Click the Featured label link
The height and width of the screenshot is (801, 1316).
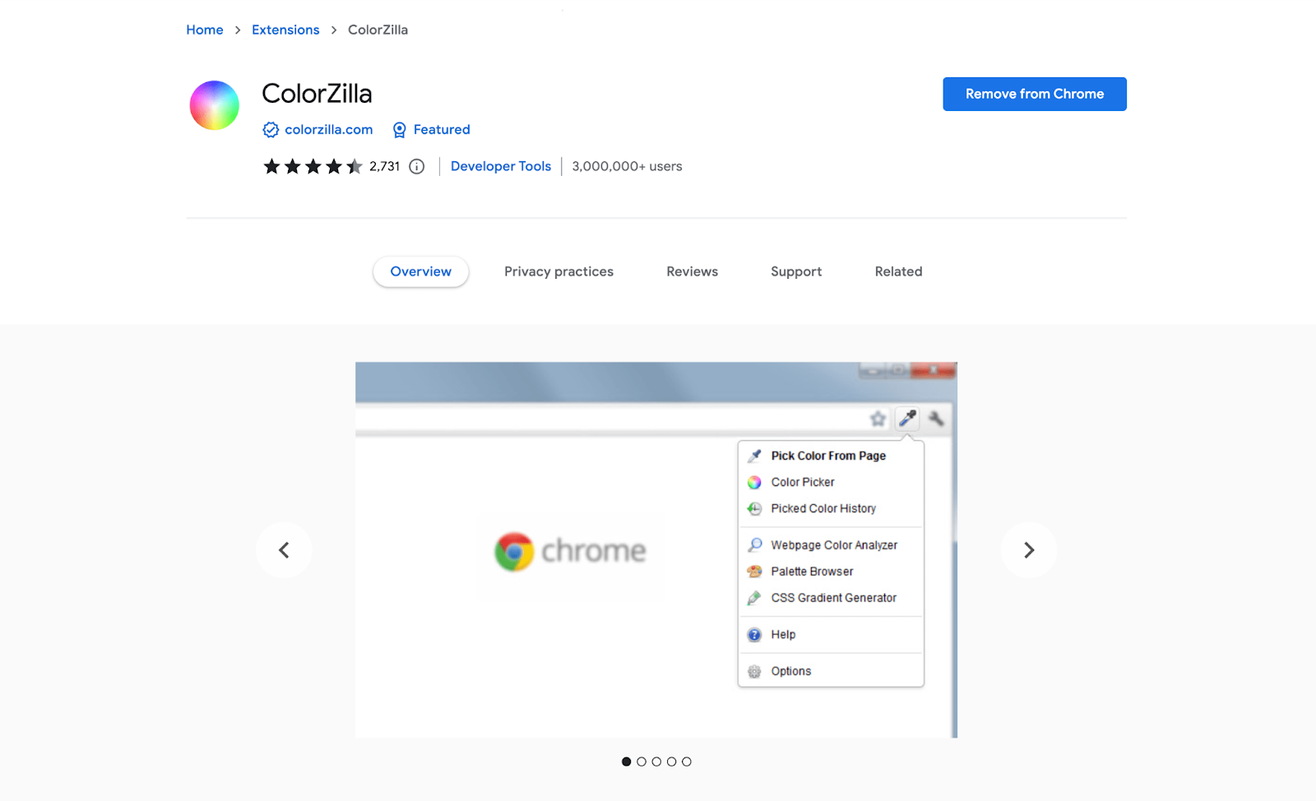point(442,130)
